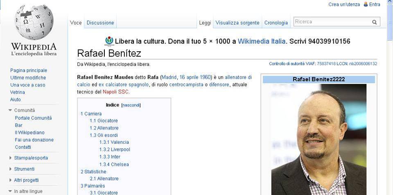Viewport: 393px width, 195px height.
Task: Click the Crea un'utenza link
Action: (344, 4)
